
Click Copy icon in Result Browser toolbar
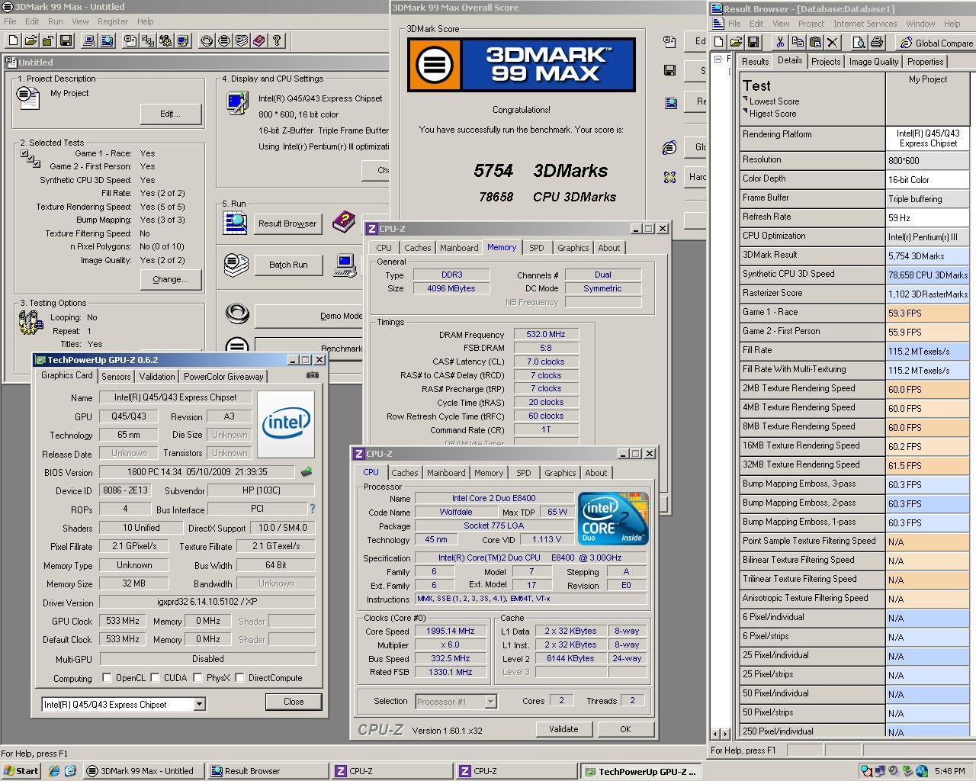coord(798,43)
